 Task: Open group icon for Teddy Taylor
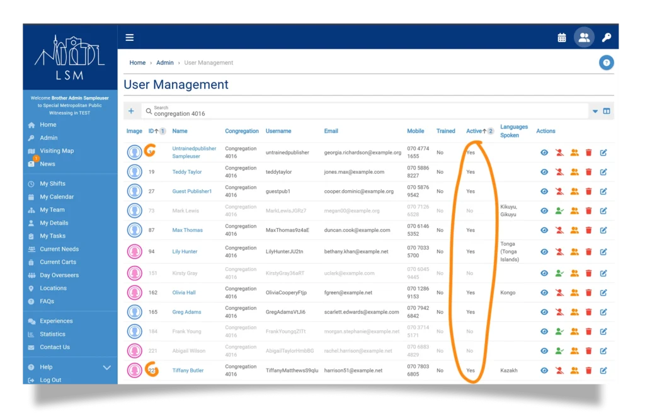[574, 172]
